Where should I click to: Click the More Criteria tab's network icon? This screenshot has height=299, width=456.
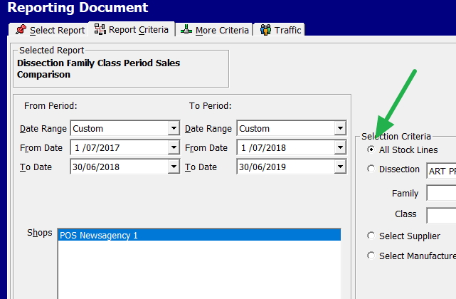pyautogui.click(x=186, y=29)
